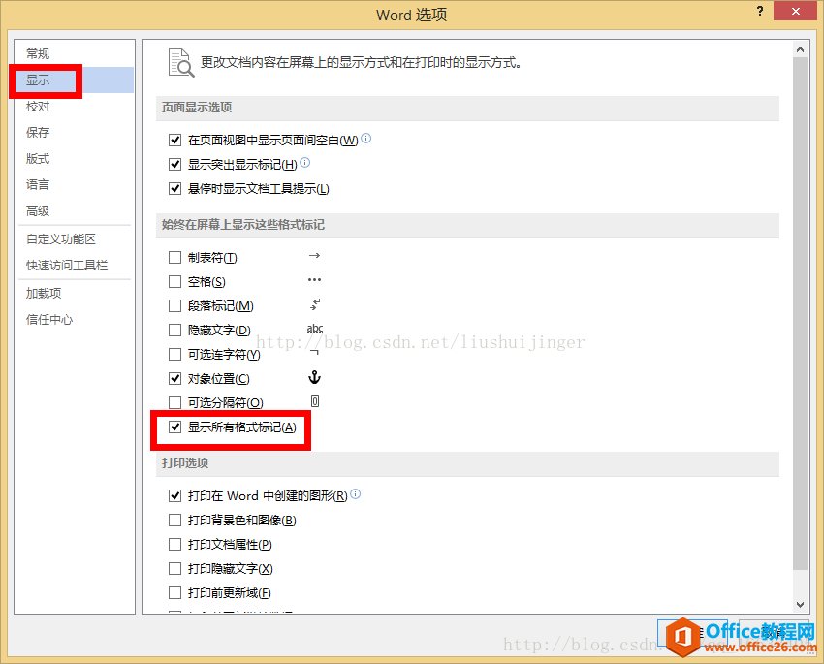824x664 pixels.
Task: Enable 空格 formatting mark checkbox
Action: pyautogui.click(x=175, y=281)
